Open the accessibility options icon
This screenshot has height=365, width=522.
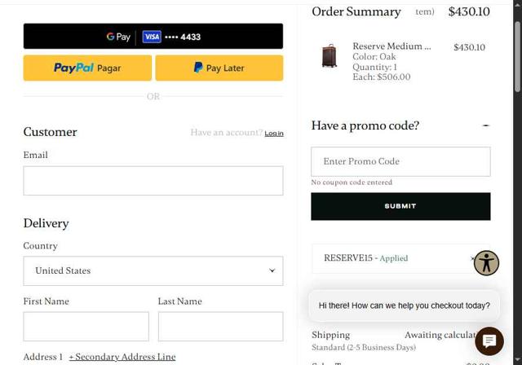(x=486, y=263)
